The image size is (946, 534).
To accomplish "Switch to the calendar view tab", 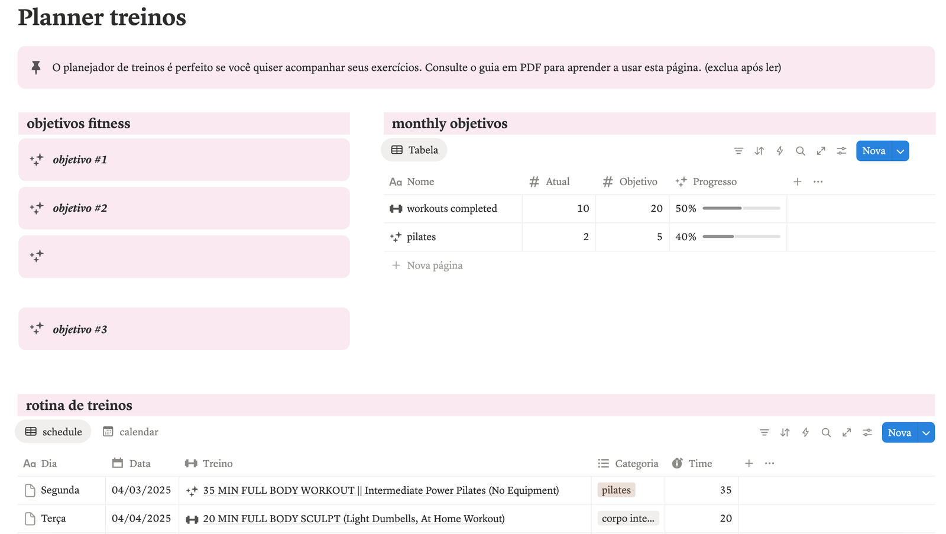I will pyautogui.click(x=131, y=432).
